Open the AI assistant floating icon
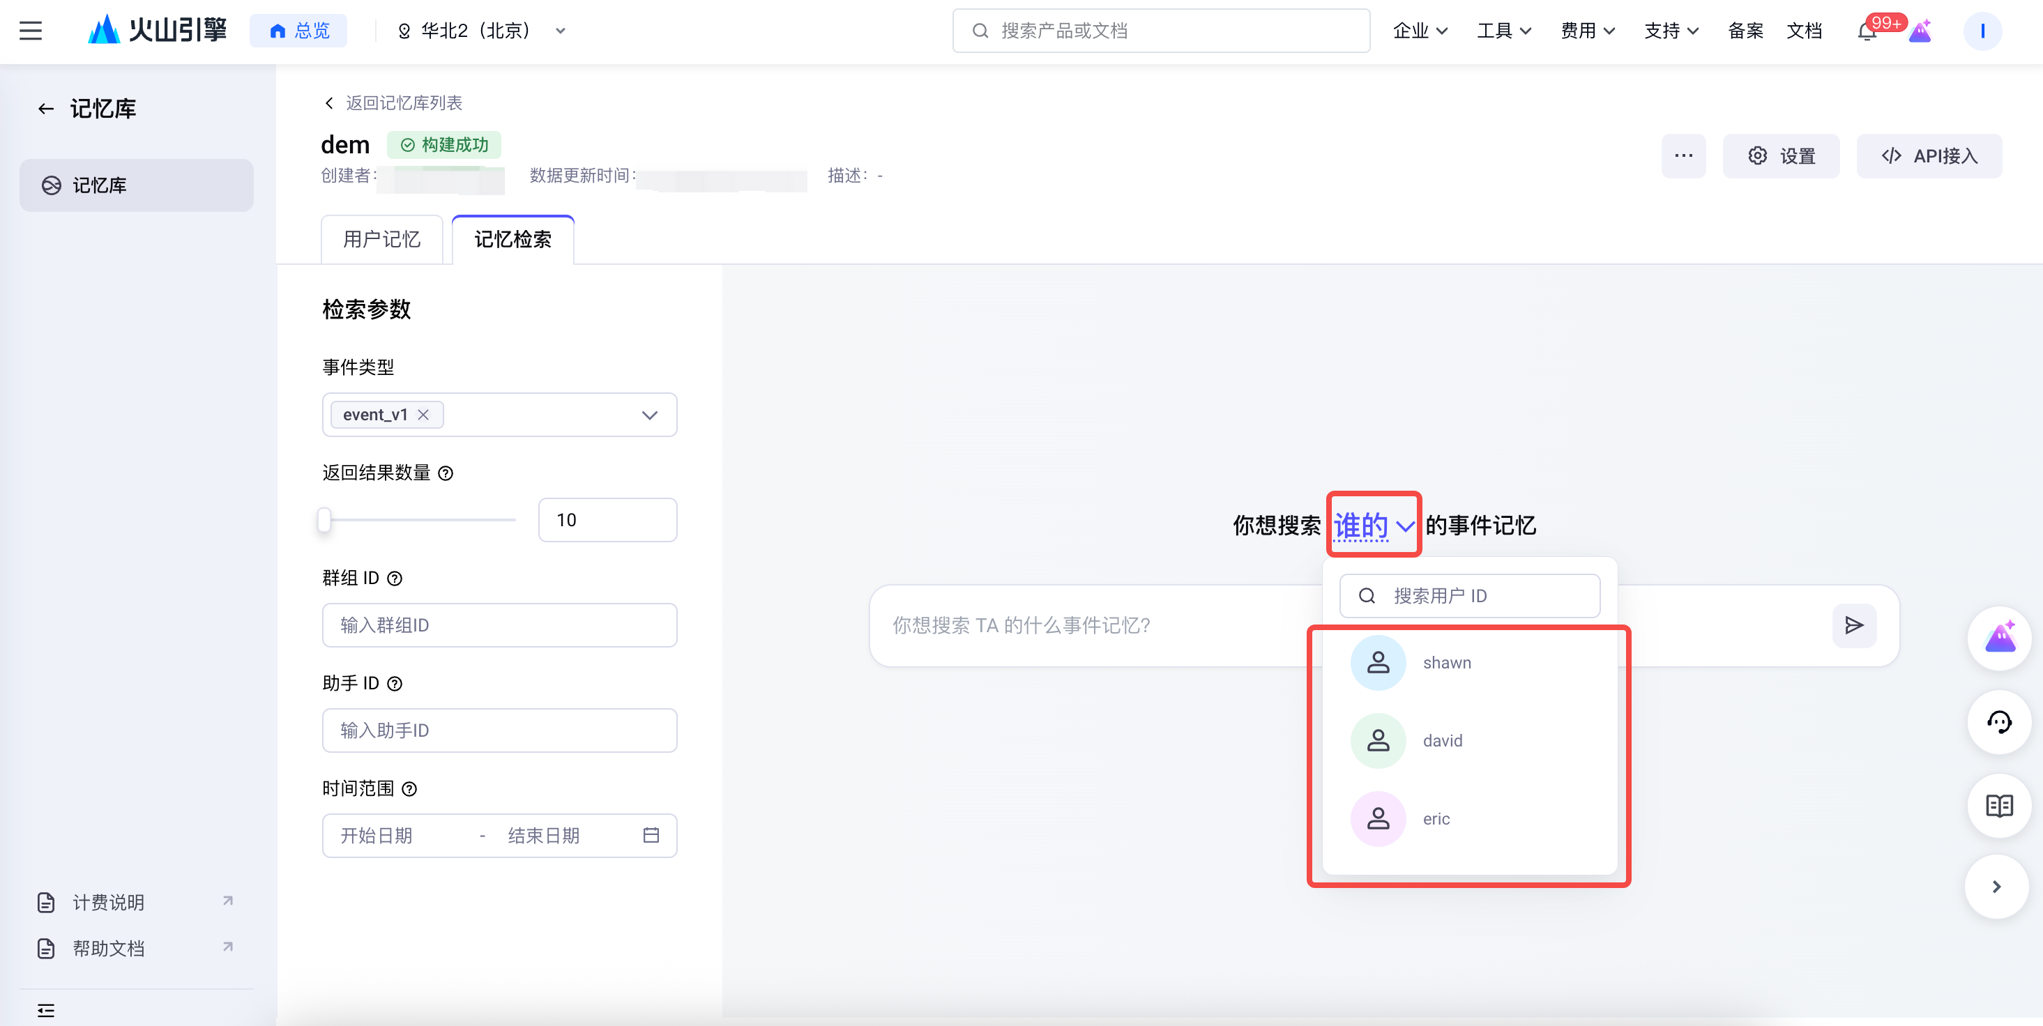The image size is (2043, 1026). (1998, 638)
